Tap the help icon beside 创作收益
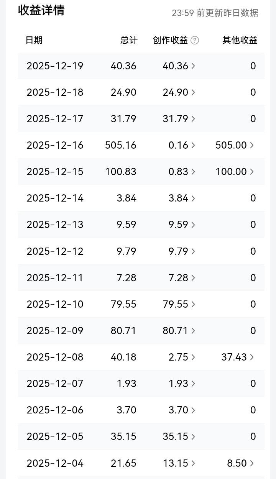 pos(195,40)
